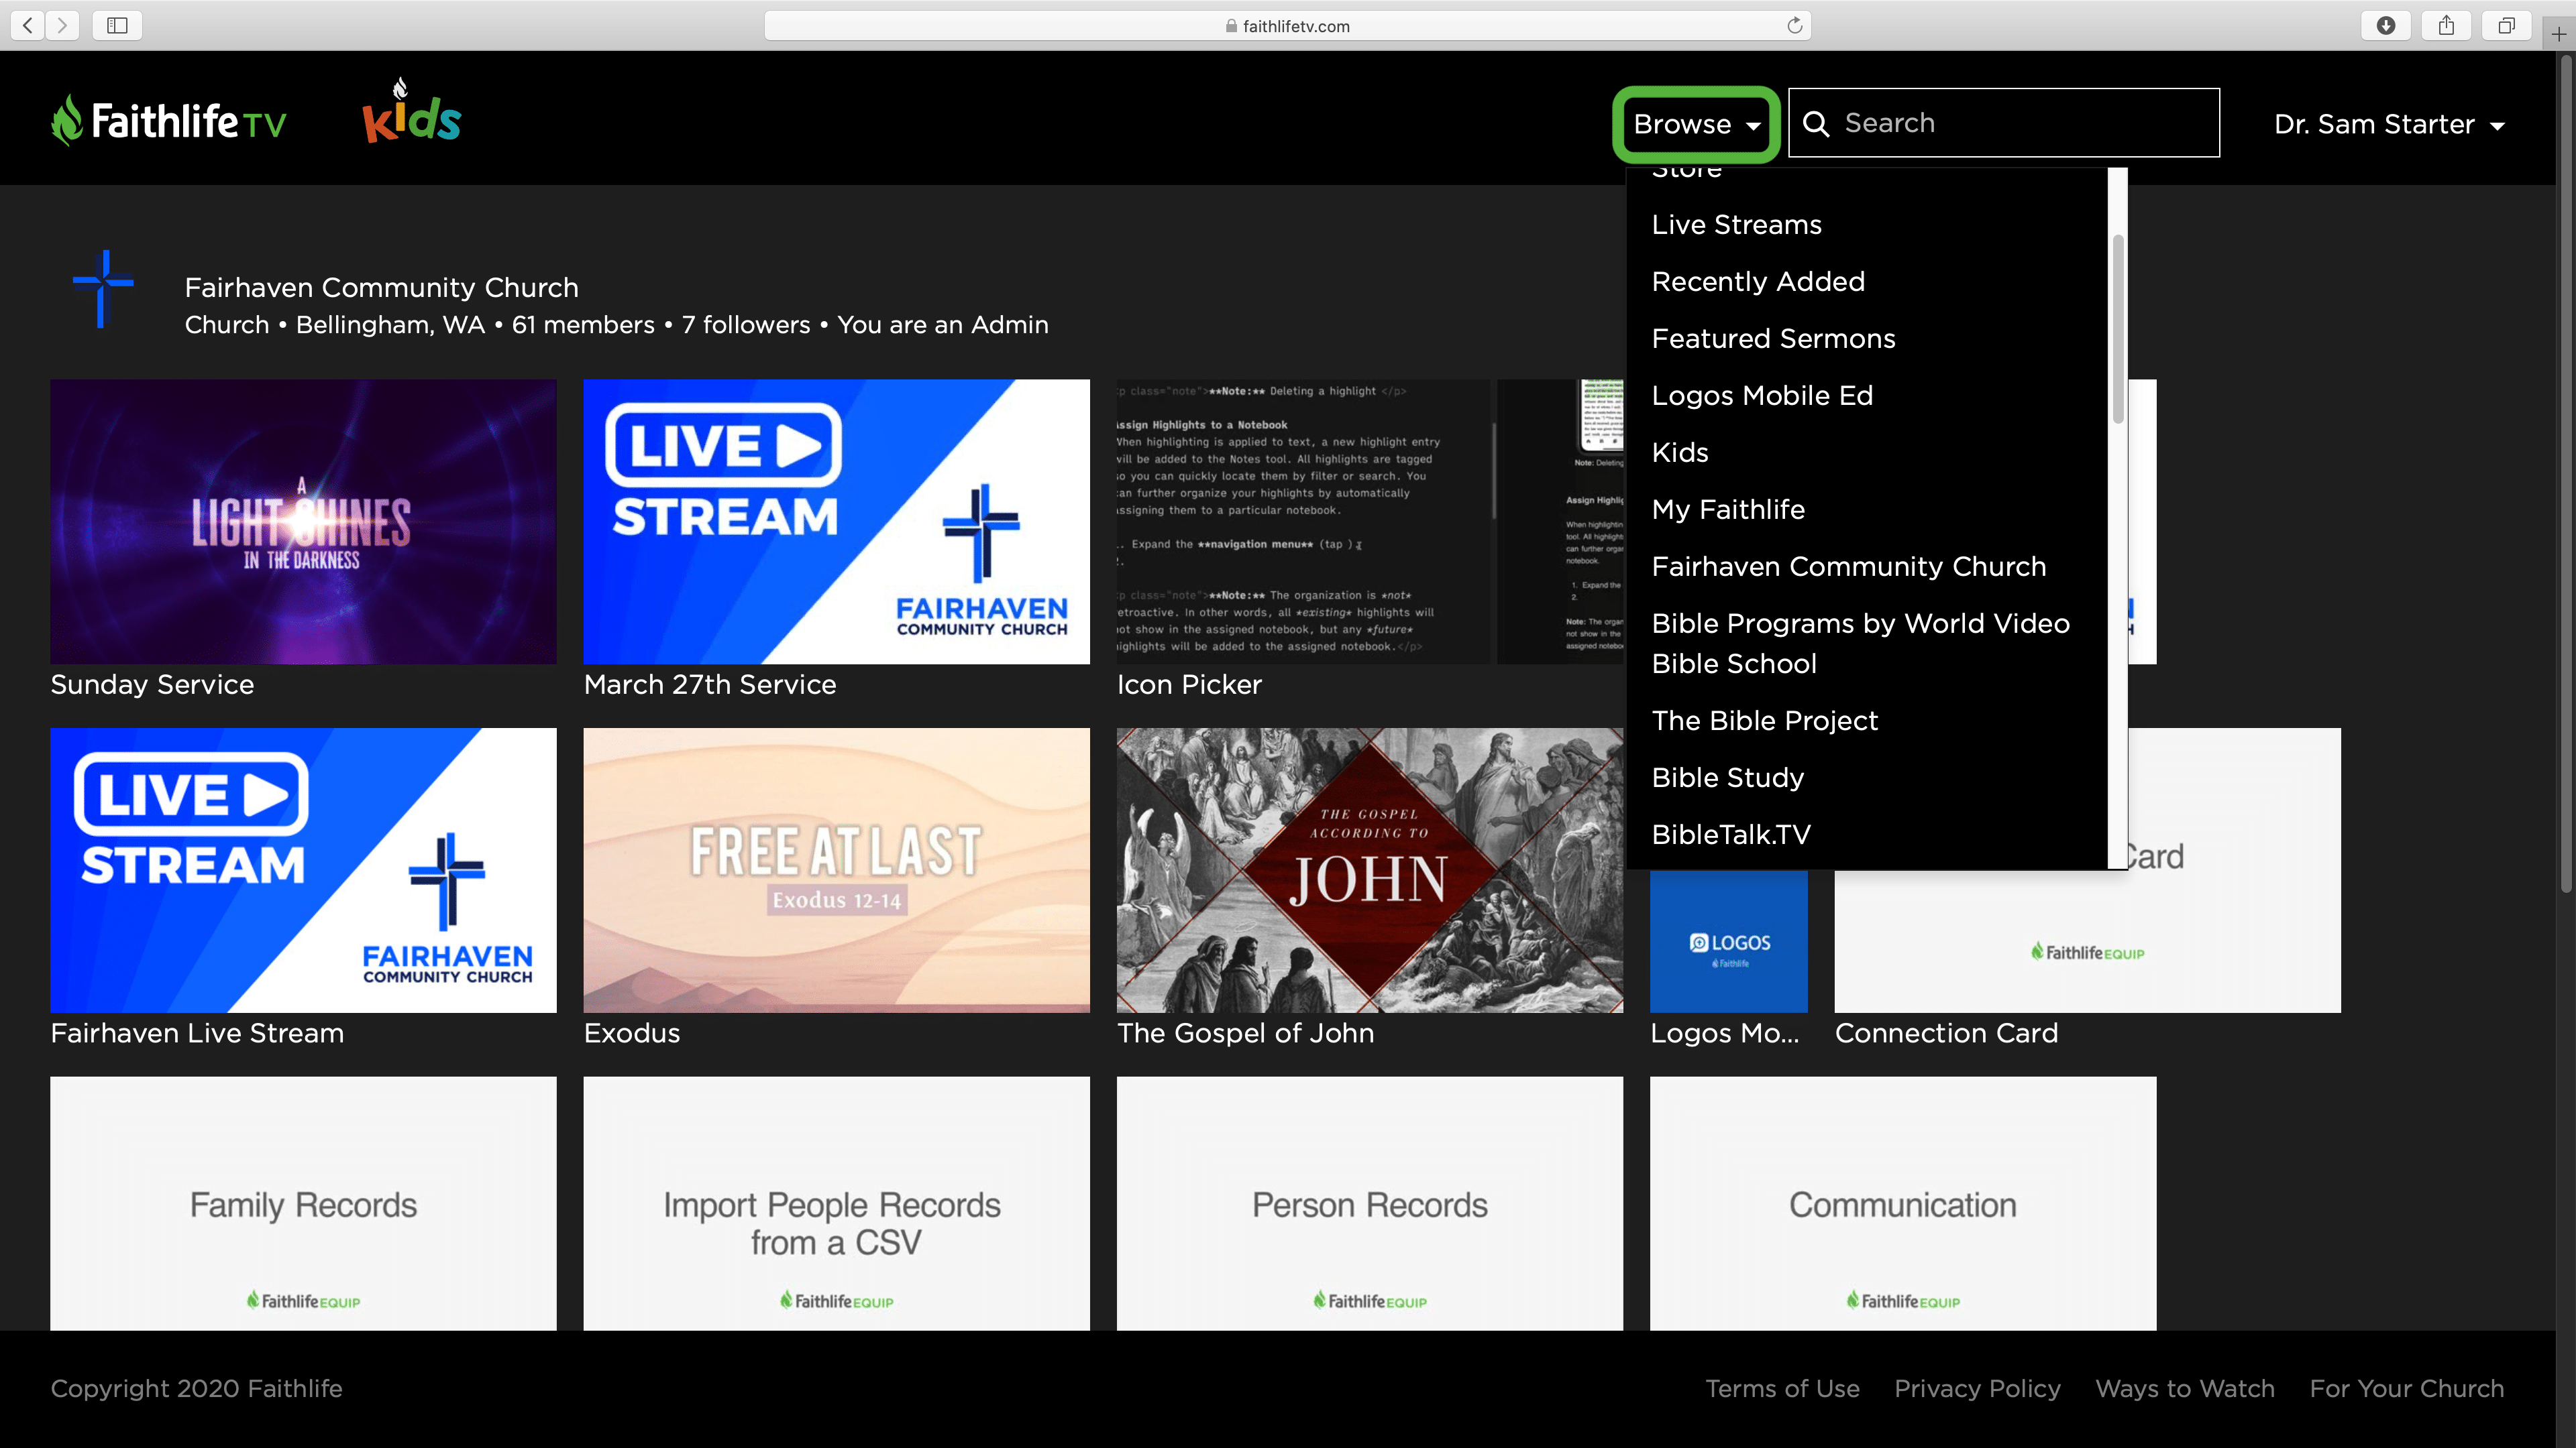Viewport: 2576px width, 1448px height.
Task: Open the Sunday Service thumbnail
Action: click(x=303, y=521)
